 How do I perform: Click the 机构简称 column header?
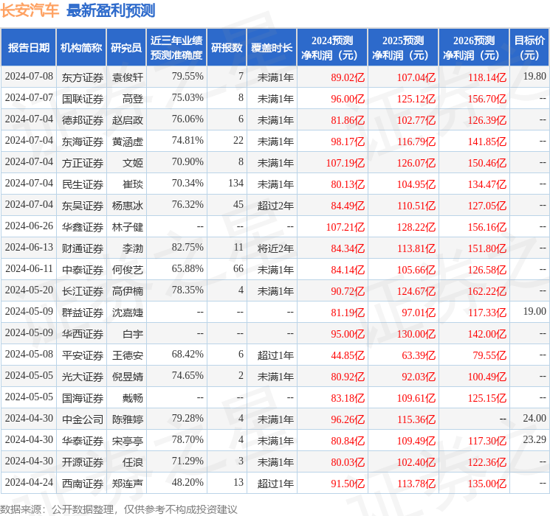pos(81,47)
